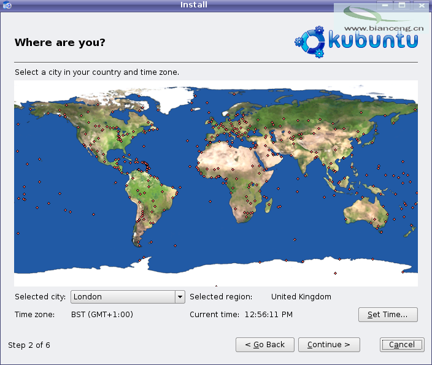Open the Selected city dropdown arrow
The width and height of the screenshot is (432, 365).
(x=180, y=297)
